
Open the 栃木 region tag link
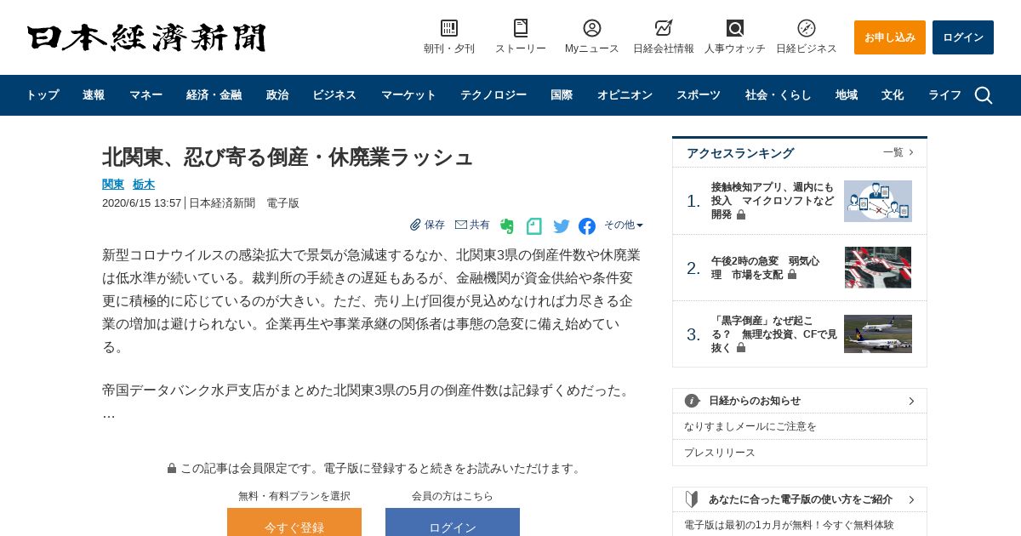144,185
